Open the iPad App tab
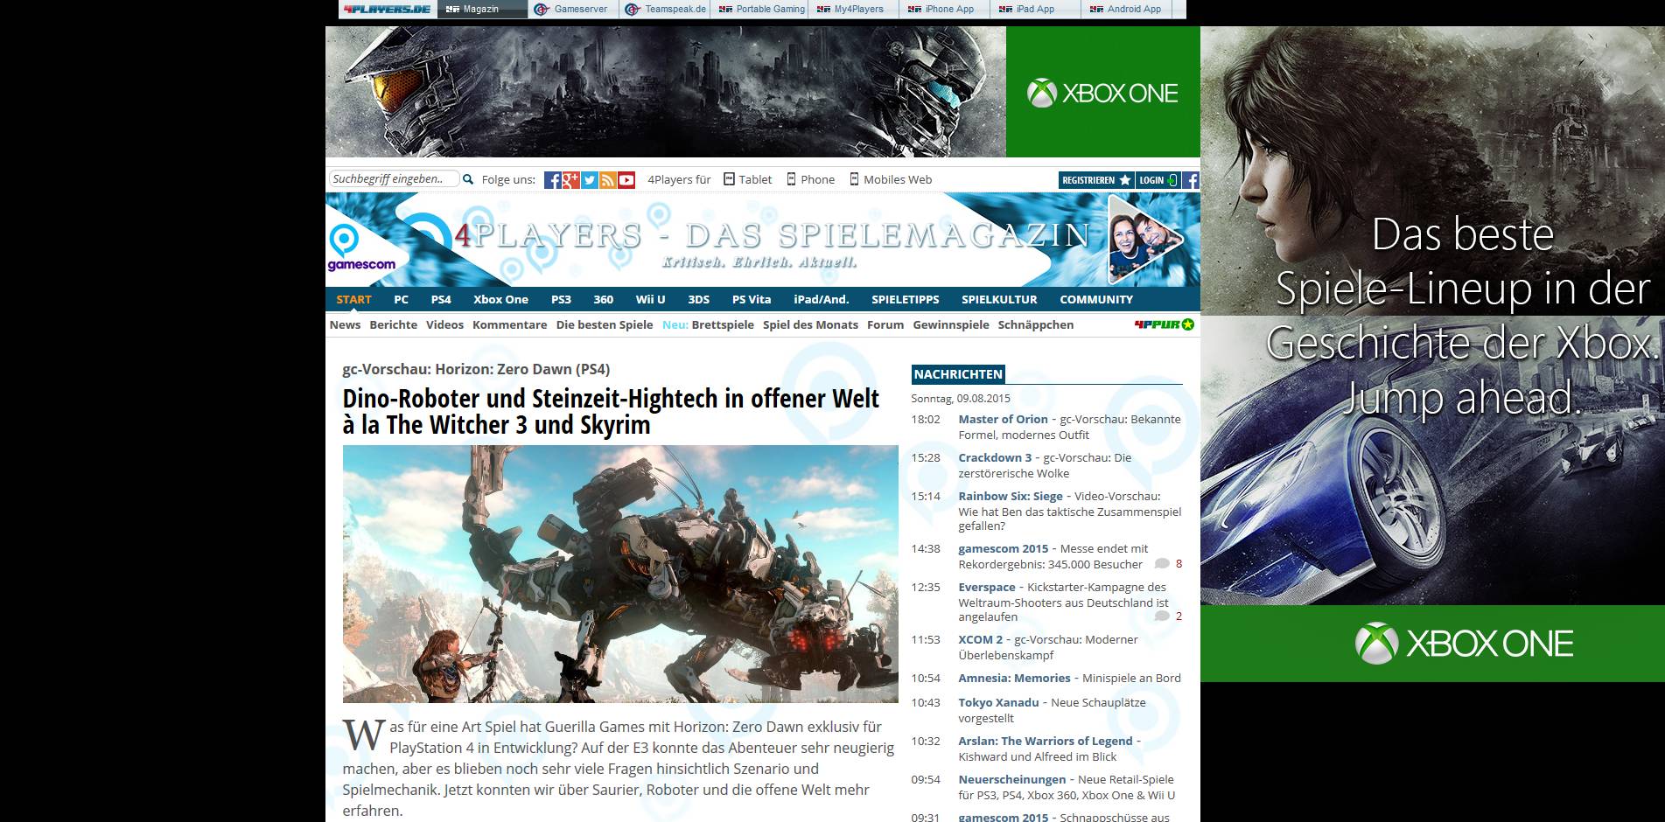1665x822 pixels. coord(1037,9)
